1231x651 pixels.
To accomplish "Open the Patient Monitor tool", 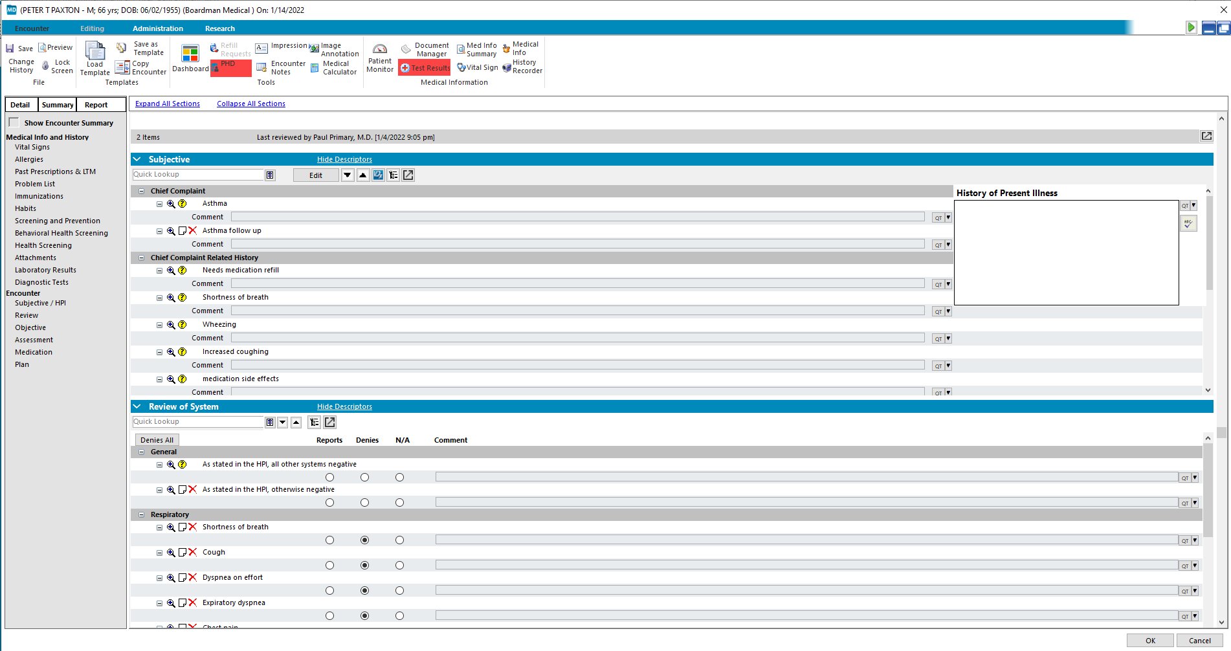I will [x=380, y=58].
